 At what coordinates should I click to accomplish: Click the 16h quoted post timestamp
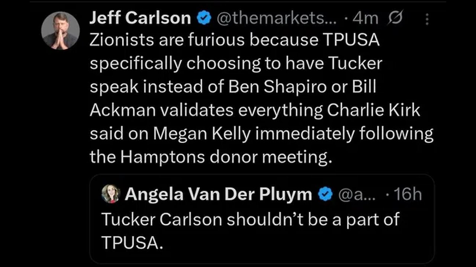click(x=408, y=194)
